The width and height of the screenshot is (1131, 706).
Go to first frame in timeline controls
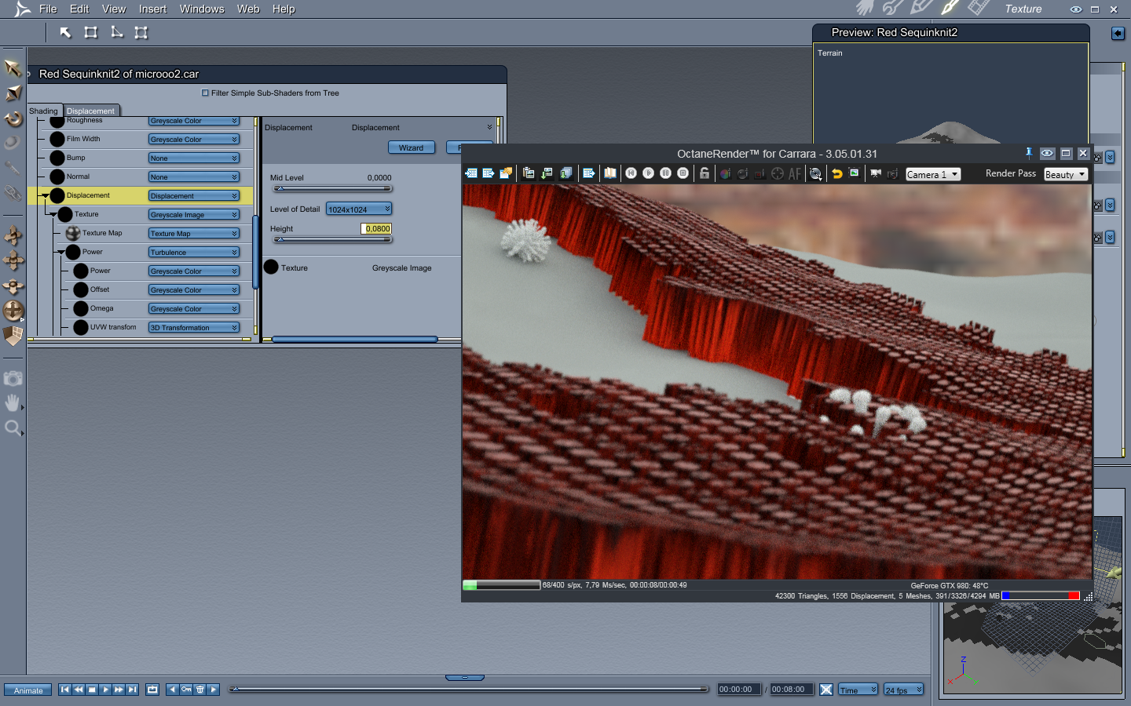point(65,690)
